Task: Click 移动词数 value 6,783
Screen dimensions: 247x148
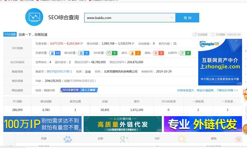Action: pyautogui.click(x=46, y=110)
